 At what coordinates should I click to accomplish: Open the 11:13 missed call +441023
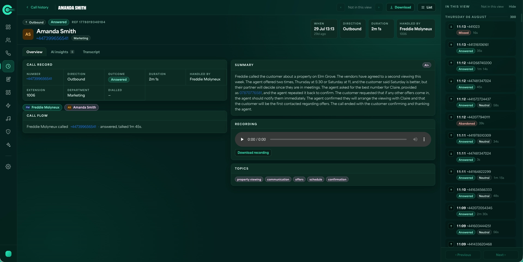point(481,29)
